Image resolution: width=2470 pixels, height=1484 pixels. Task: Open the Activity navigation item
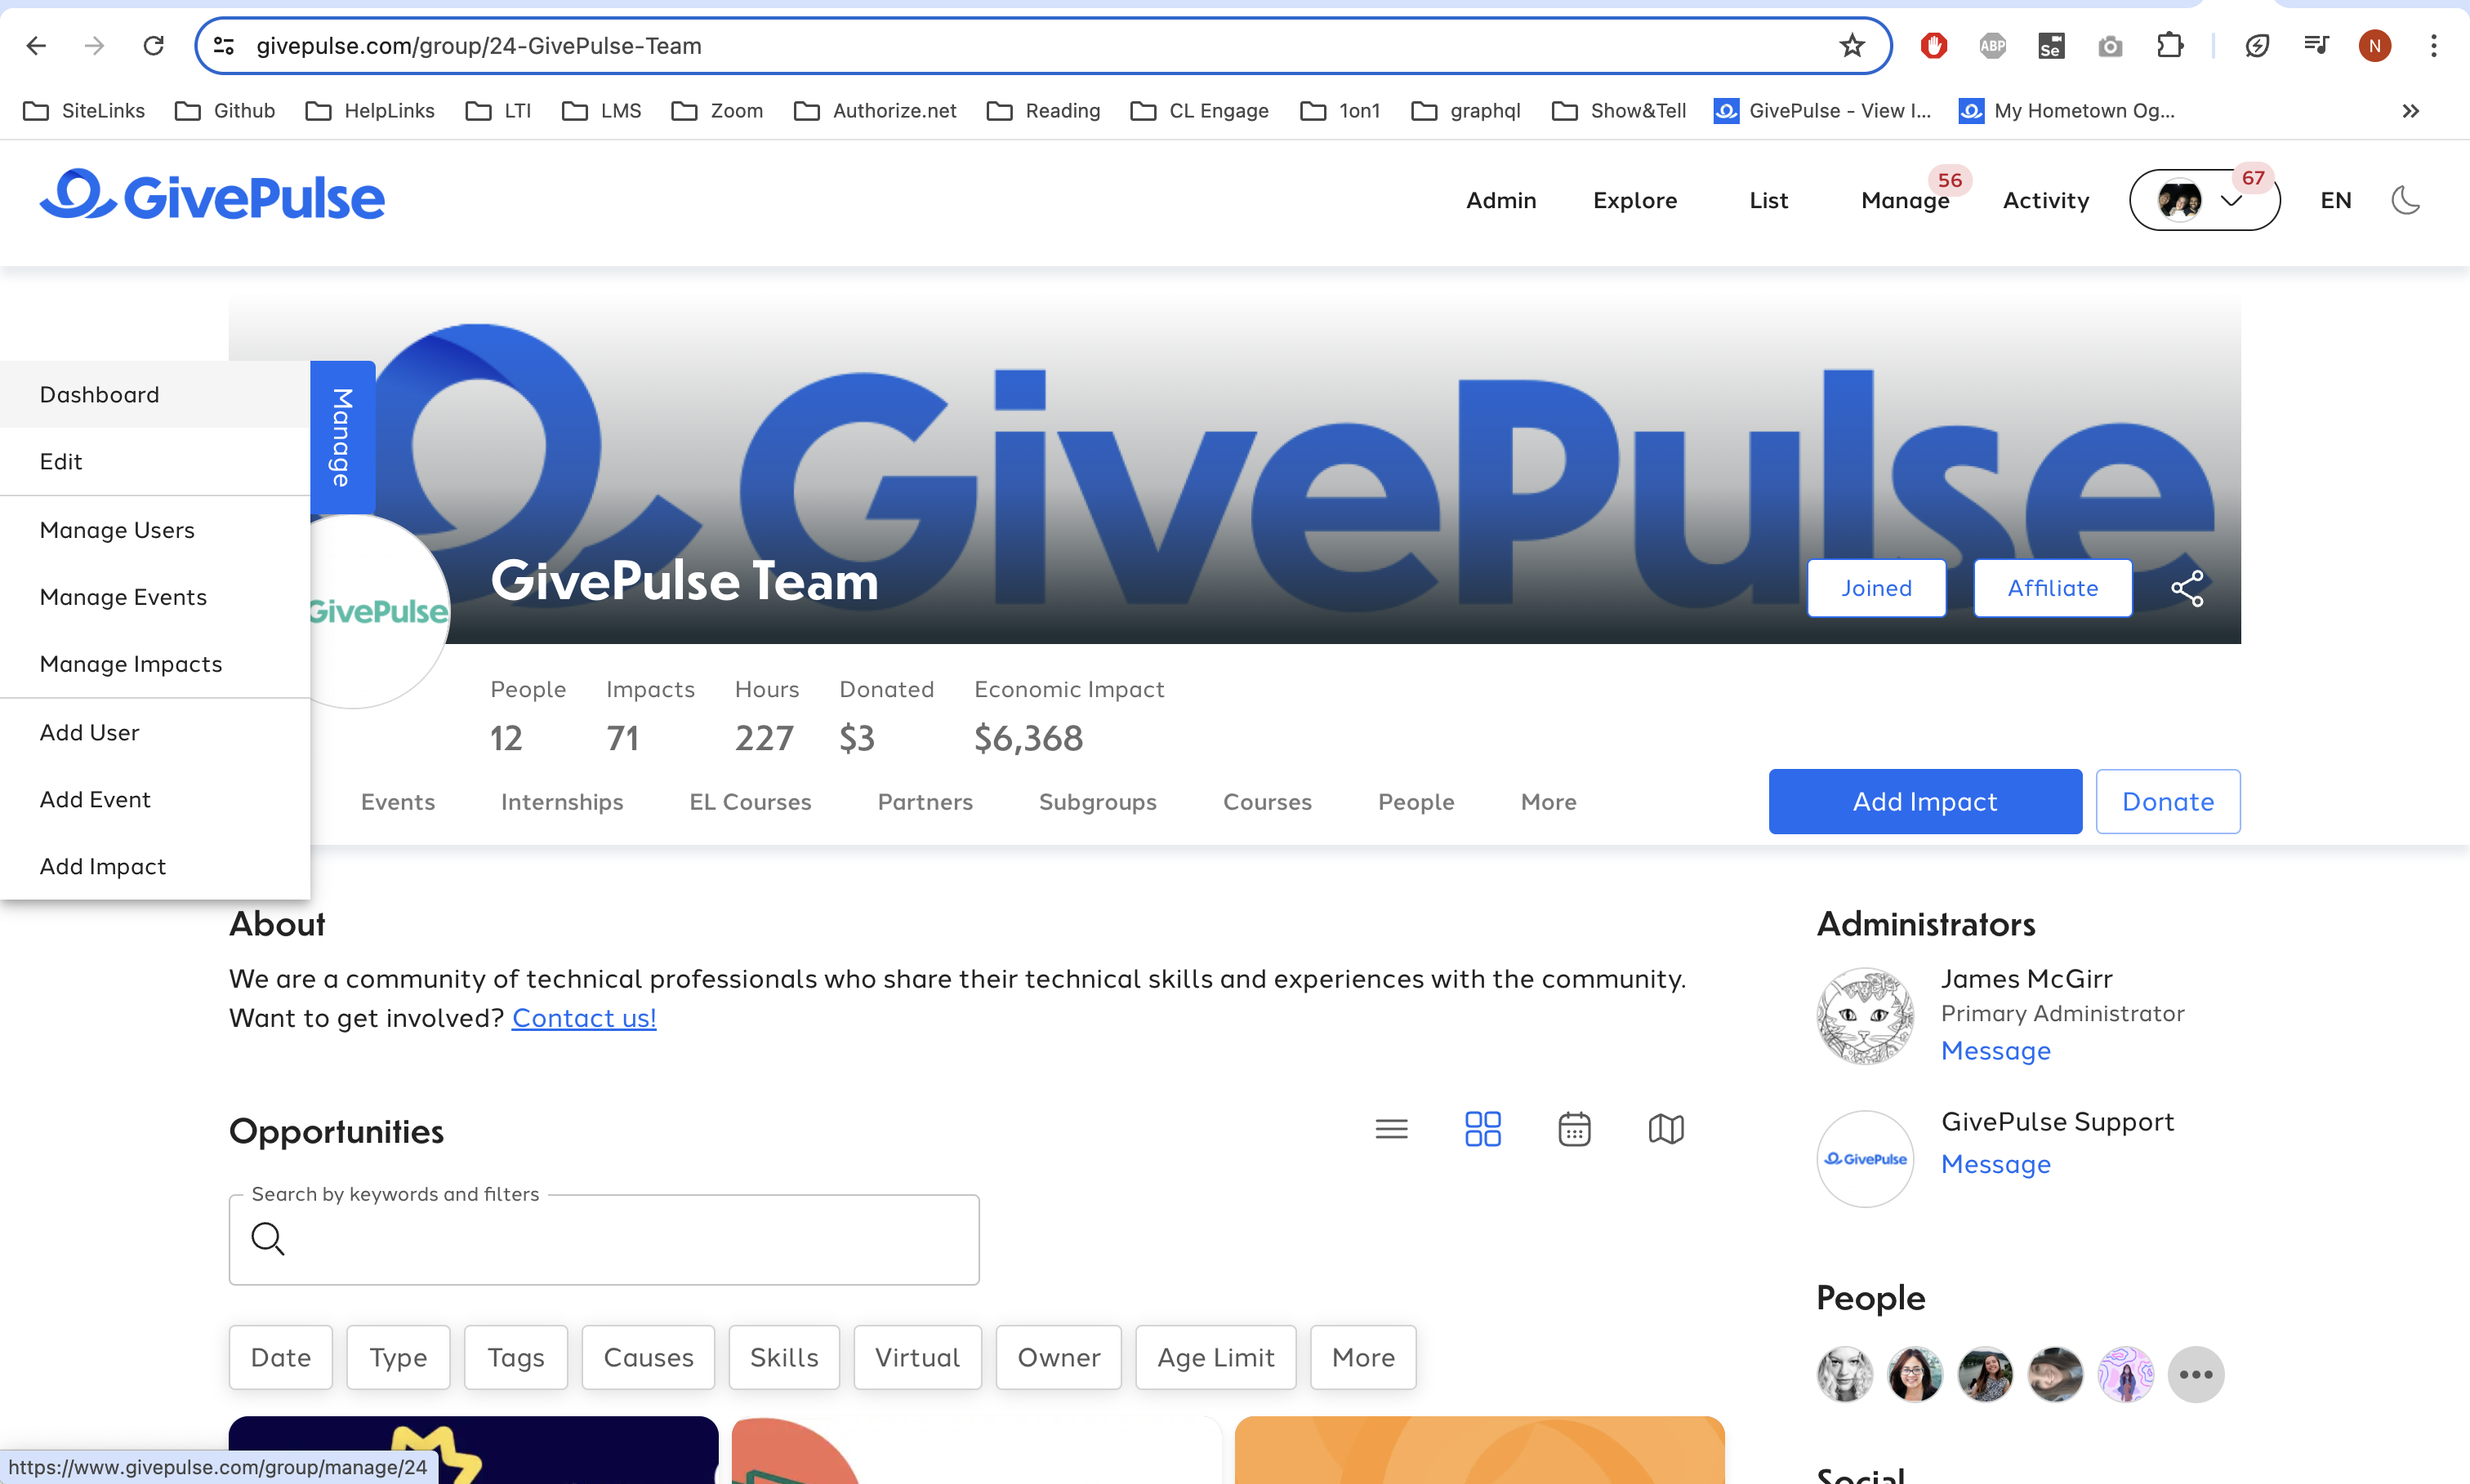tap(2046, 200)
